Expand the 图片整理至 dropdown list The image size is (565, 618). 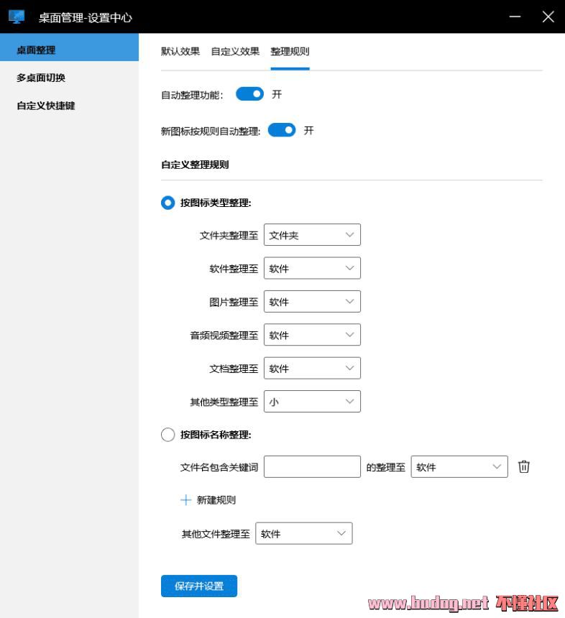click(312, 302)
